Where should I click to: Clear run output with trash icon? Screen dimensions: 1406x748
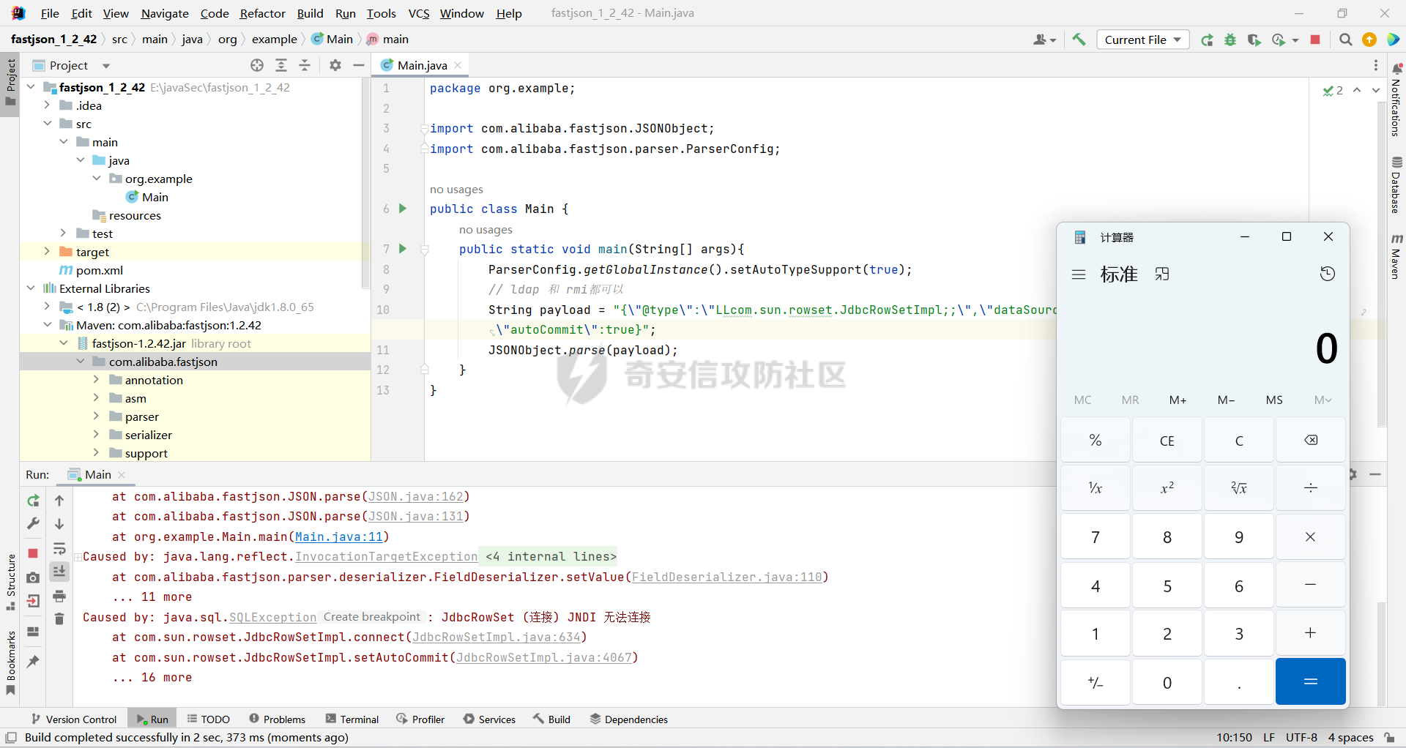pyautogui.click(x=59, y=619)
